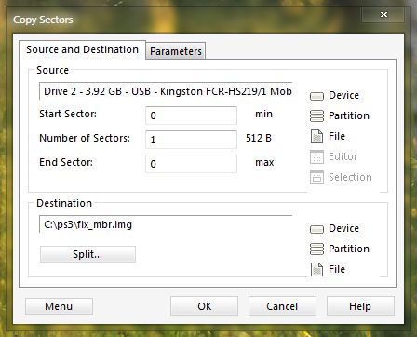Click the End Sector input field
Viewport: 417px width, 337px height.
pyautogui.click(x=191, y=164)
